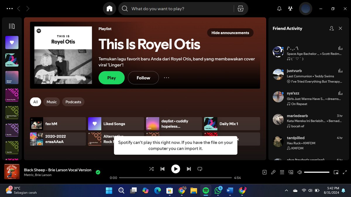Screen dimensions: 351x197
Task: Add a friend in Friend Activity
Action: coord(331,28)
